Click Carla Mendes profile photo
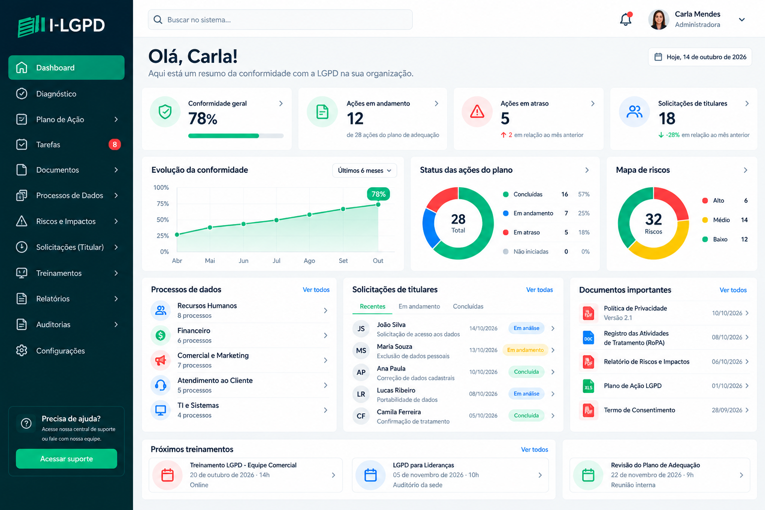The image size is (765, 510). [659, 19]
